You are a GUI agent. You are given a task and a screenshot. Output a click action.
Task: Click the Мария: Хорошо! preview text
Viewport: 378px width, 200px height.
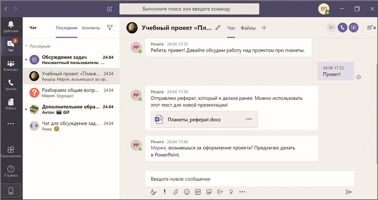coord(58,96)
